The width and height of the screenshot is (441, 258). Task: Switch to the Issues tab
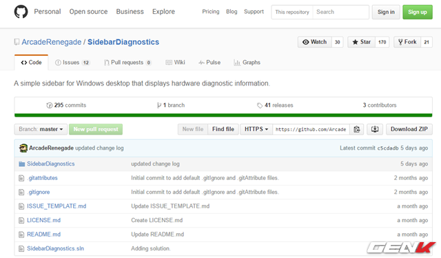coord(72,63)
